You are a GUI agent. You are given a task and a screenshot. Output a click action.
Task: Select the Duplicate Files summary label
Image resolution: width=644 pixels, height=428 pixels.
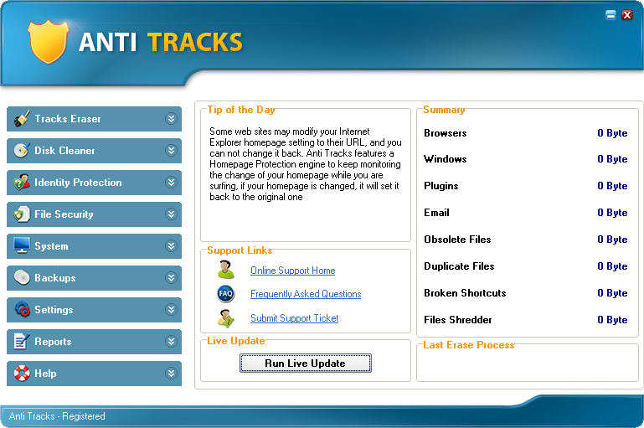(459, 266)
